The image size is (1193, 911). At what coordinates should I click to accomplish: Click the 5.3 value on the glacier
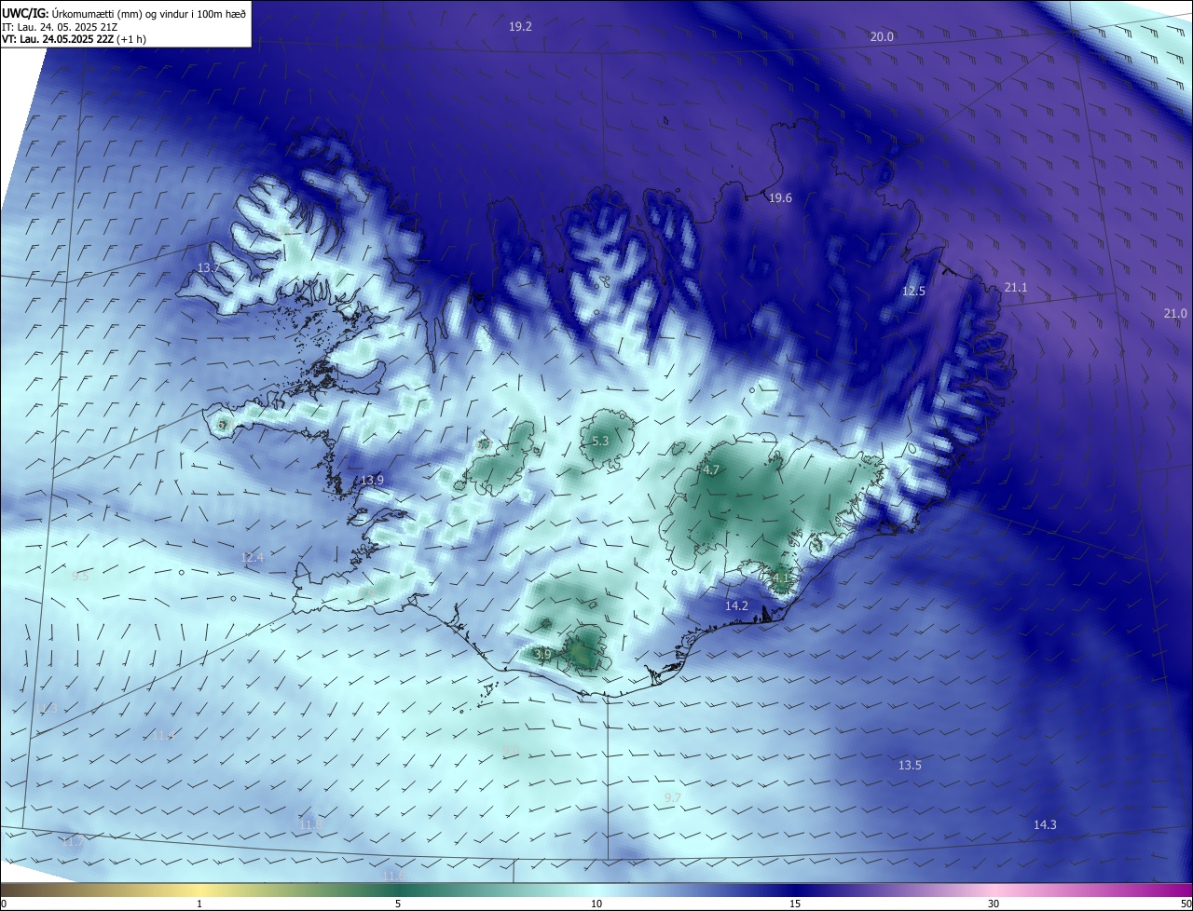pyautogui.click(x=600, y=442)
